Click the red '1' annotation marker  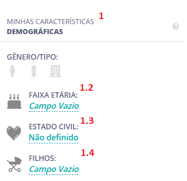pos(101,16)
